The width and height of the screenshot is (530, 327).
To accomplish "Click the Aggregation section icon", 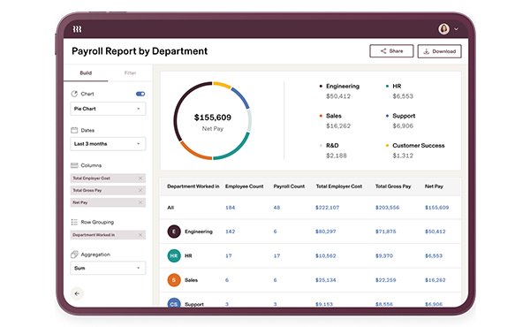I will (x=74, y=255).
